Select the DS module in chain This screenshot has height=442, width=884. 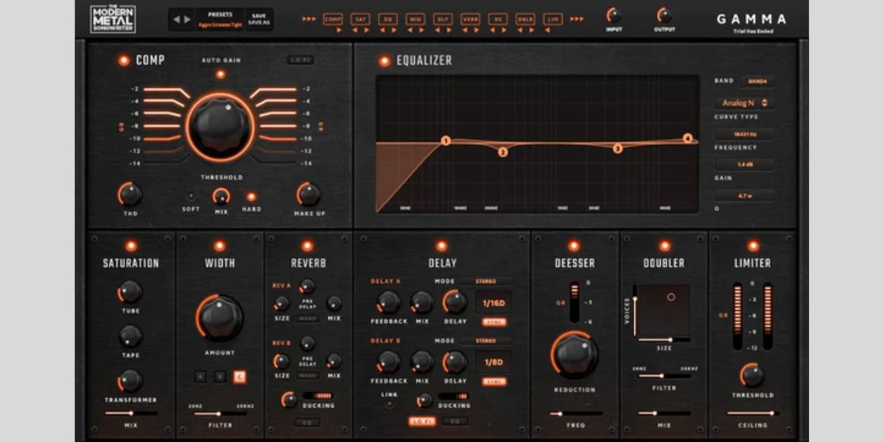[498, 19]
